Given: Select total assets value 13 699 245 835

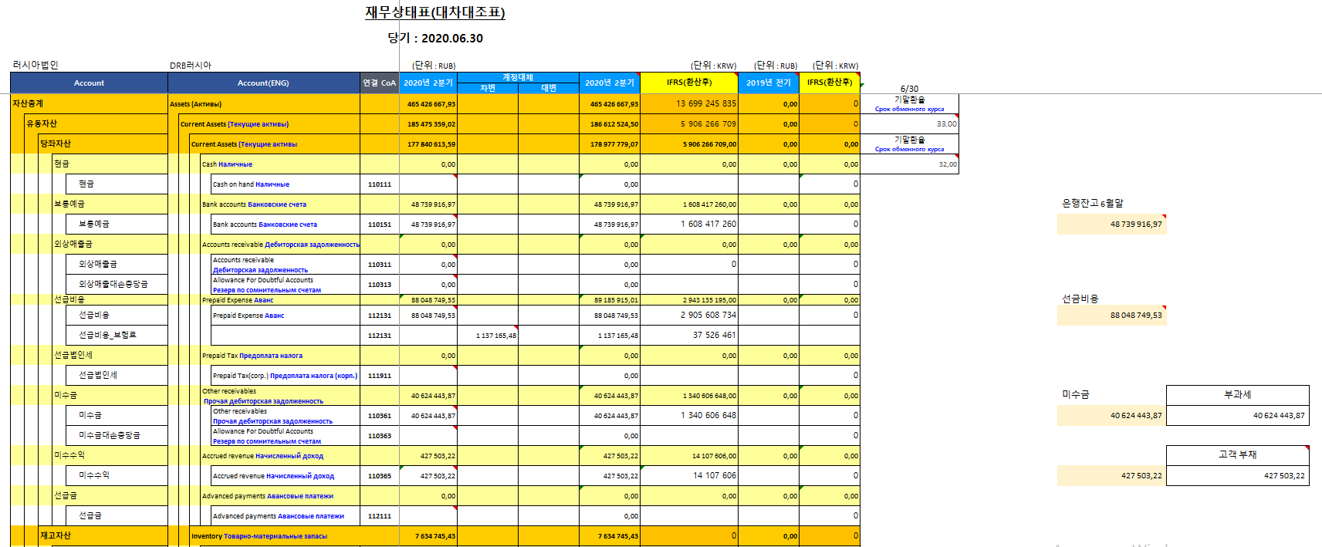Looking at the screenshot, I should (x=689, y=104).
